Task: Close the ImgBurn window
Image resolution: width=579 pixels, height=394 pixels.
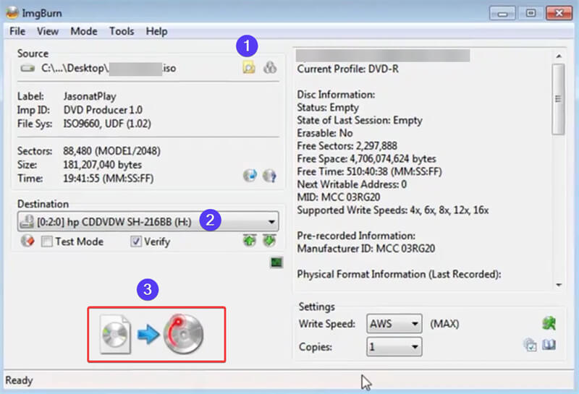Action: click(559, 13)
